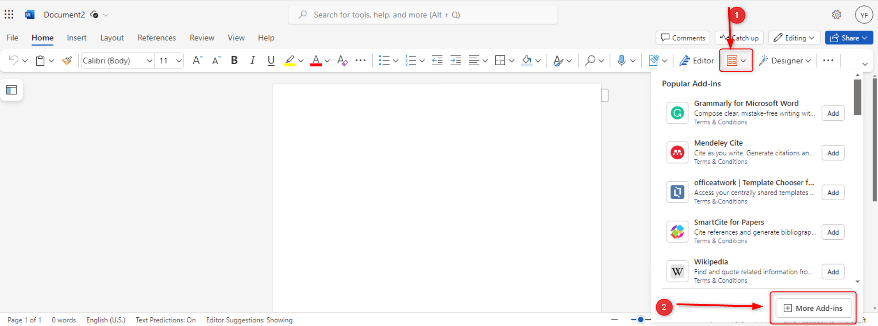Click the More Add-ins button
The image size is (878, 326).
tap(813, 308)
